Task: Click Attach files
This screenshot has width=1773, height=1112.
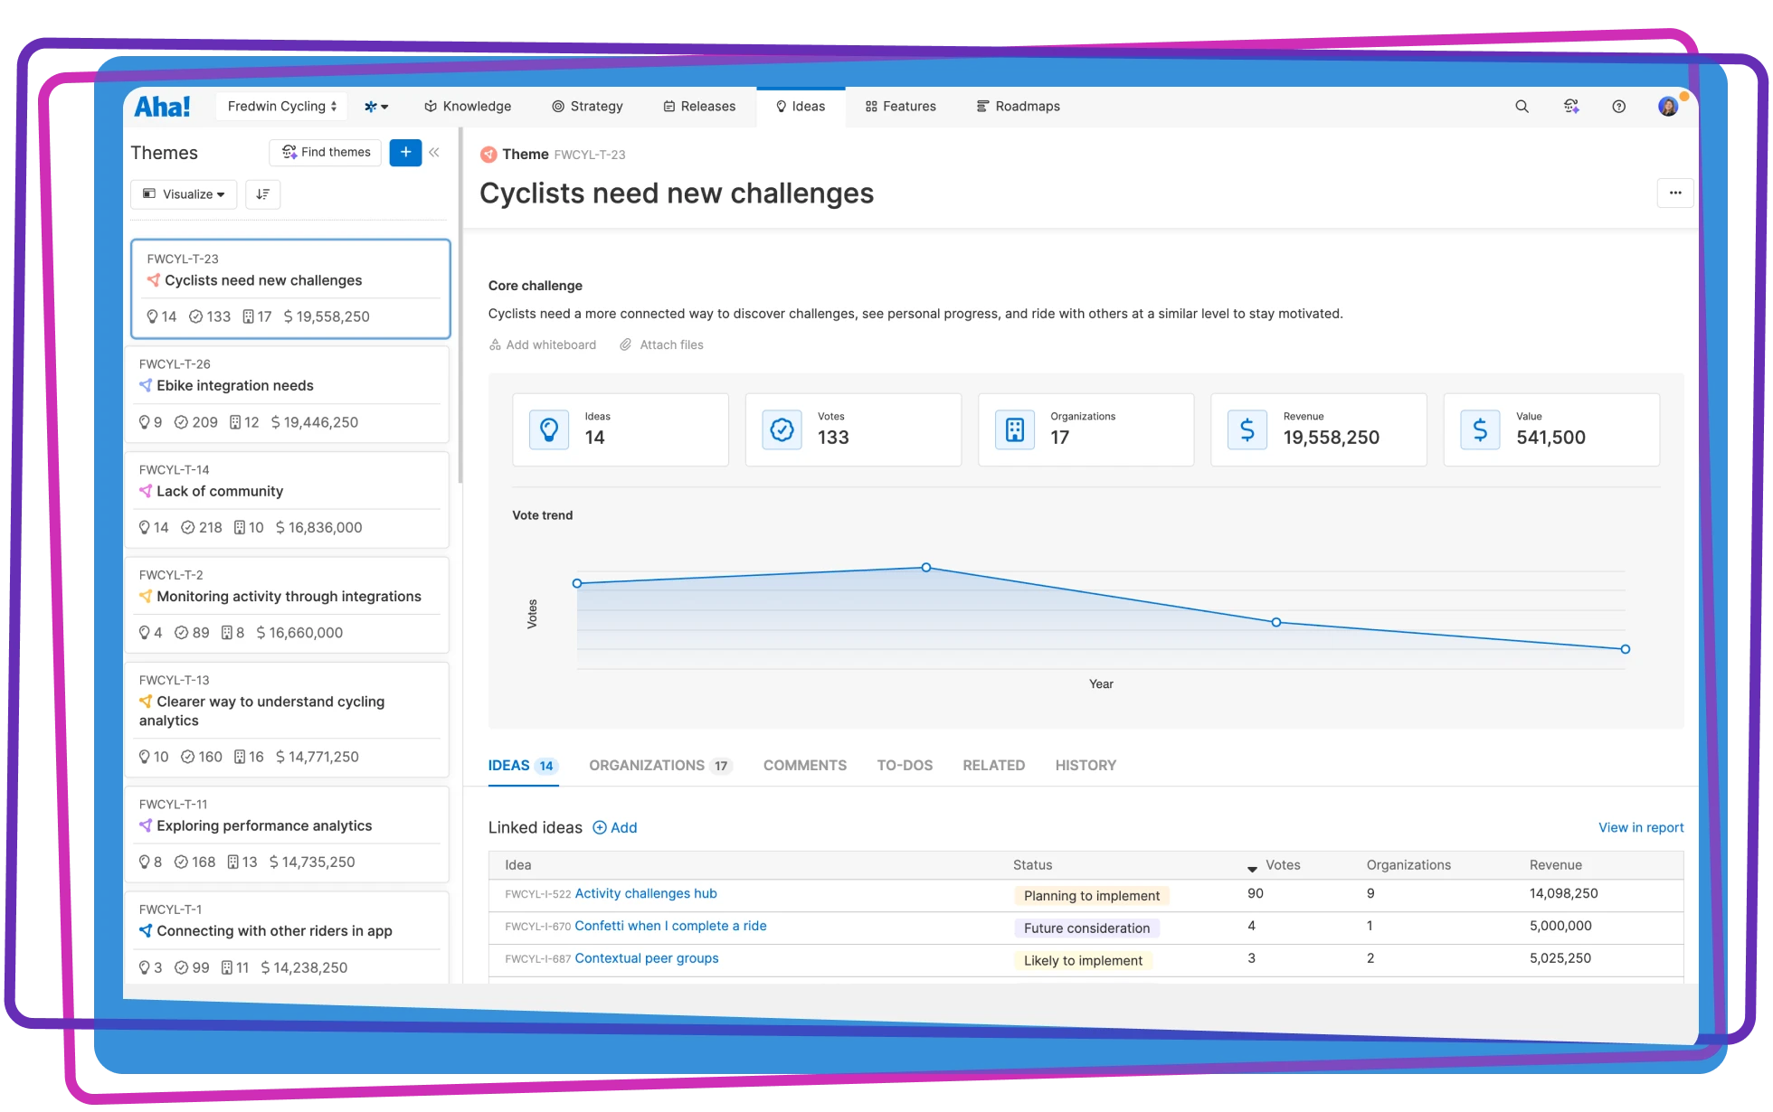Action: coord(662,345)
